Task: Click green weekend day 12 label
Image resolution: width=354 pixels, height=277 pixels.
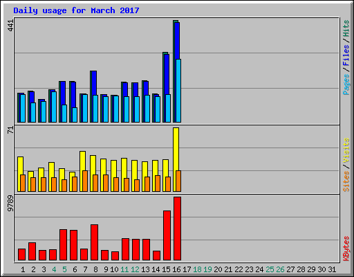Action: coord(135,269)
